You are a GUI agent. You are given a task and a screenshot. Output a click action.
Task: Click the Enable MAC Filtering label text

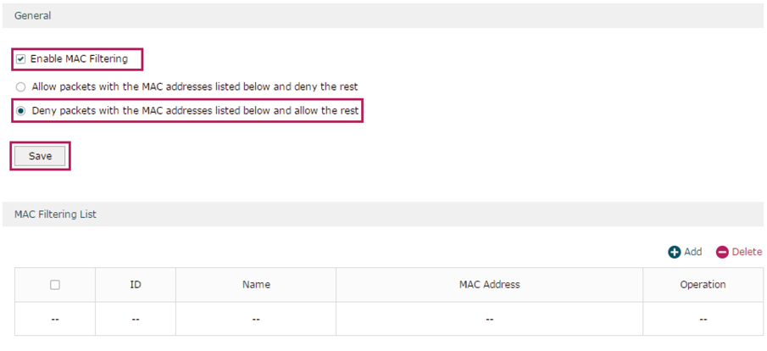coord(79,59)
